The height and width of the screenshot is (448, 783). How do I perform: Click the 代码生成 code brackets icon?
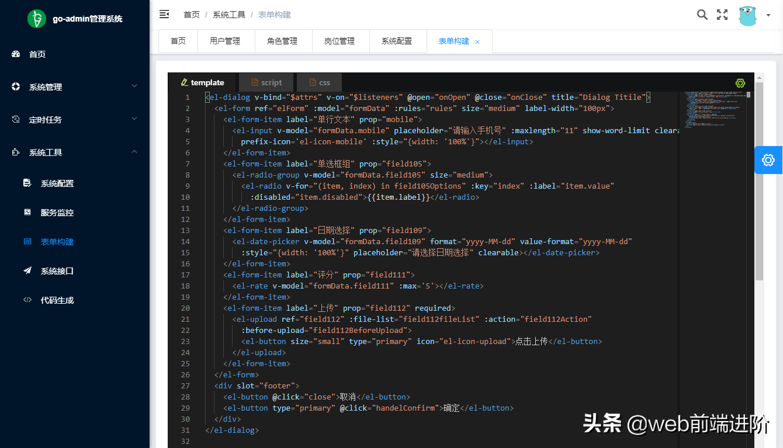pos(27,300)
